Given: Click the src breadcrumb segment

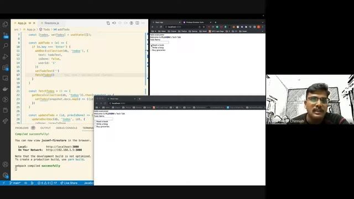Looking at the screenshot, I should pyautogui.click(x=16, y=29).
